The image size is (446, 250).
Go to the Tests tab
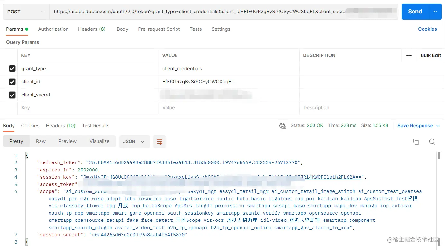196,29
